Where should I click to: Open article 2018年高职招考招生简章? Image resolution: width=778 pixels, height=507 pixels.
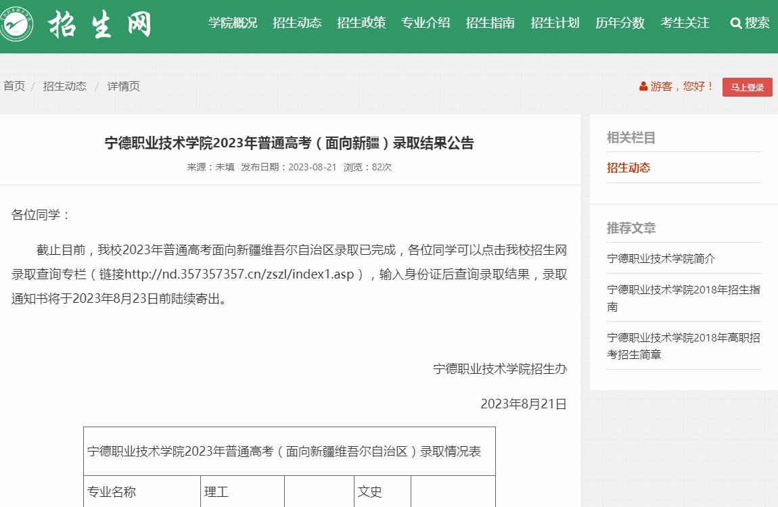pyautogui.click(x=683, y=346)
